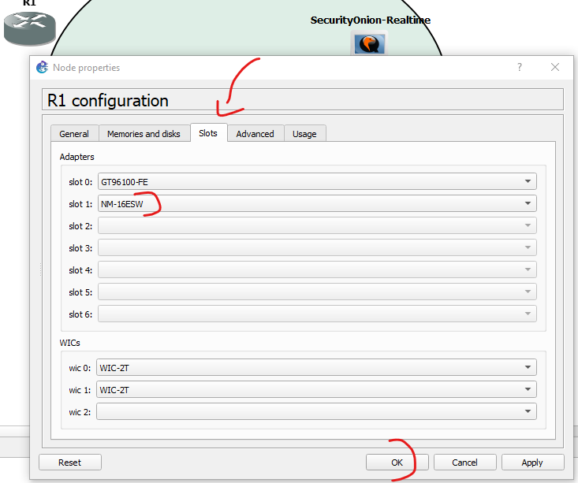Viewport: 578px width, 483px height.
Task: Open the slot 4 adapter dropdown
Action: coord(317,270)
